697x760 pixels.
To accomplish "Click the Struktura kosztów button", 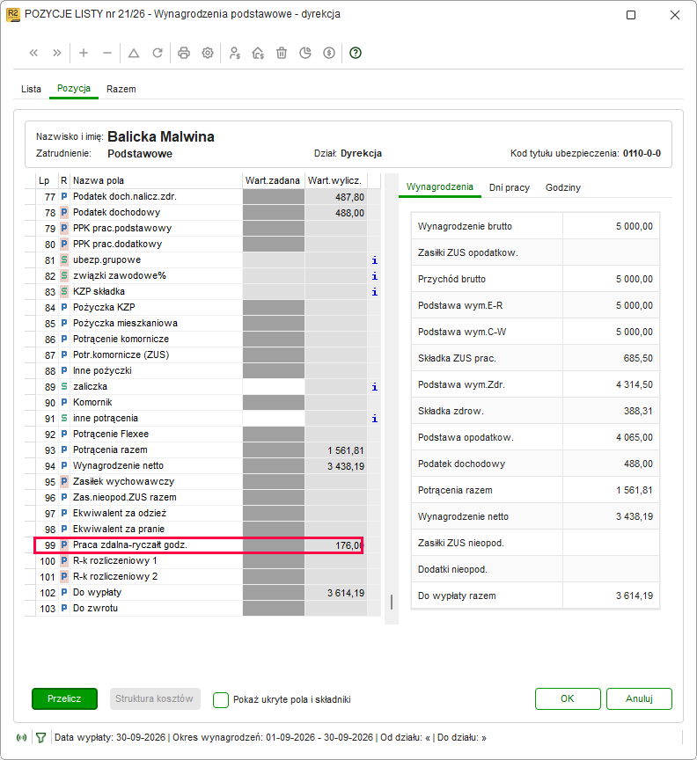I will (x=155, y=698).
